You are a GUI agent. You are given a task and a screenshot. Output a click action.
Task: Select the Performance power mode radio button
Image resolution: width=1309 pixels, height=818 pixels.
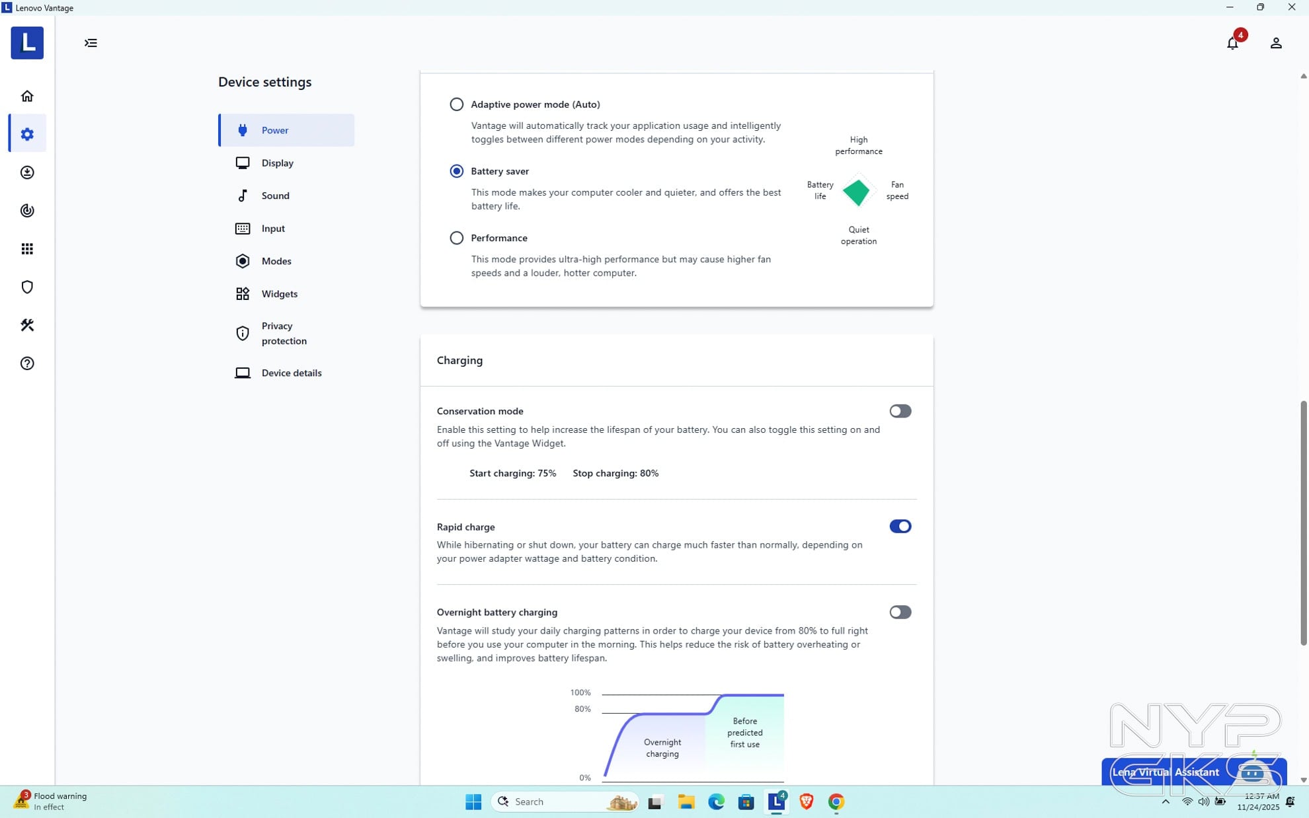point(456,238)
